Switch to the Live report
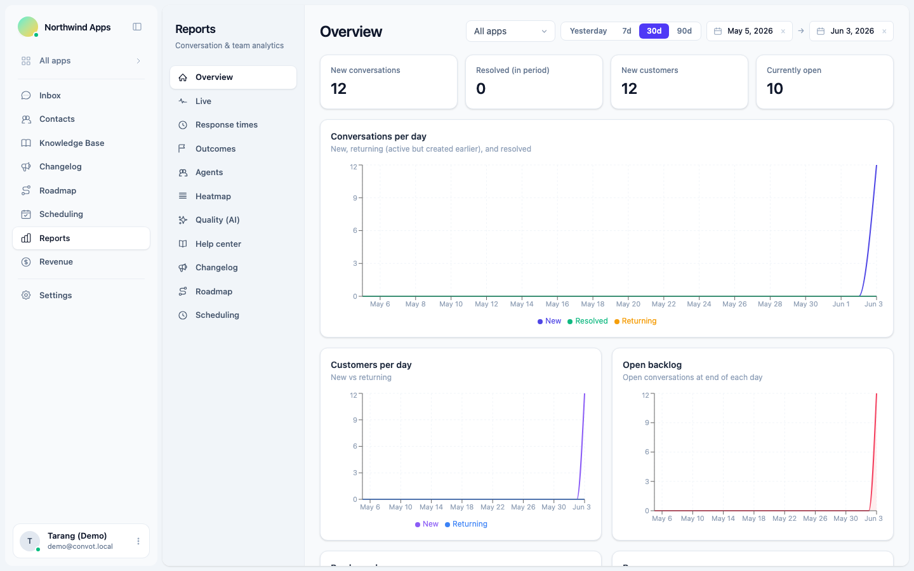Viewport: 914px width, 571px height. (233, 102)
